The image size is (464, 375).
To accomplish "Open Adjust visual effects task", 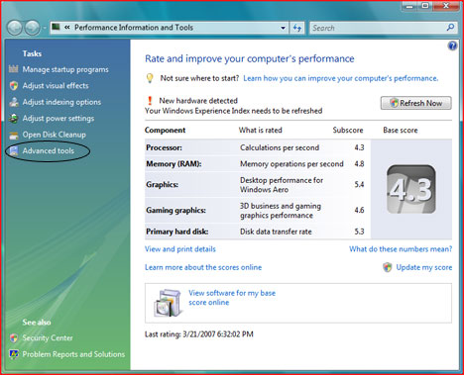I will 56,86.
